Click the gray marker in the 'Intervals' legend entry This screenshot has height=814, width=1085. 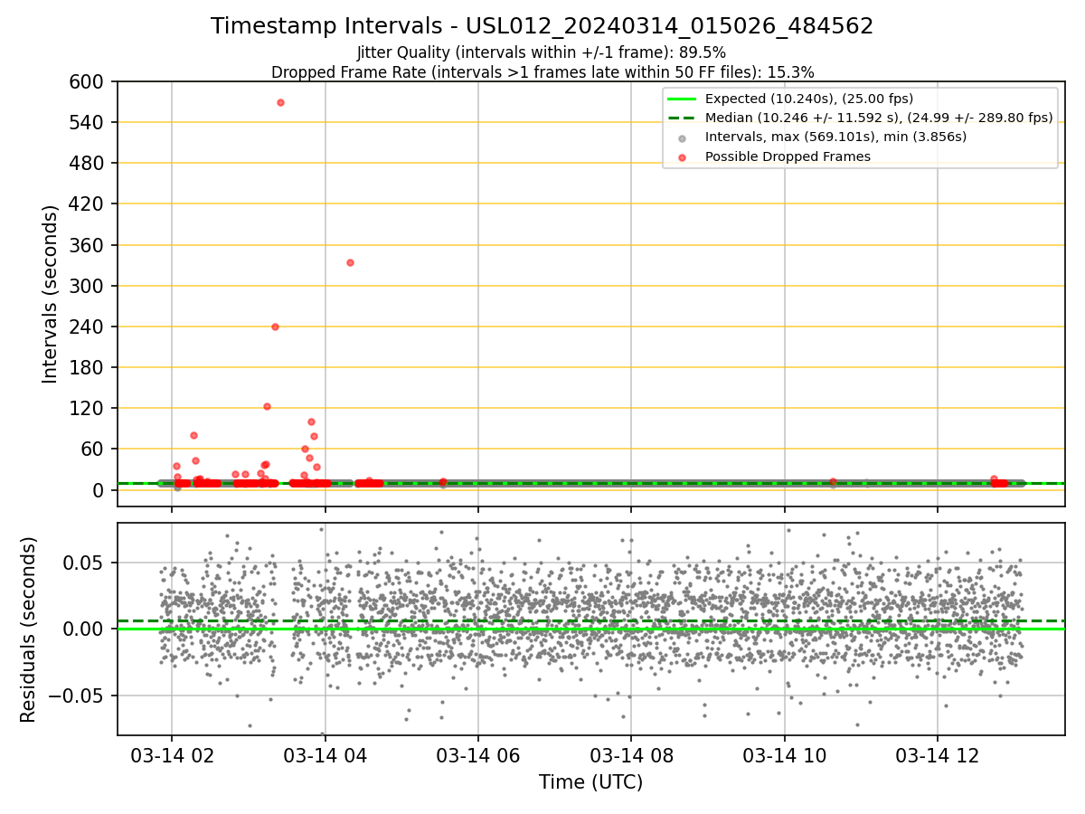682,138
